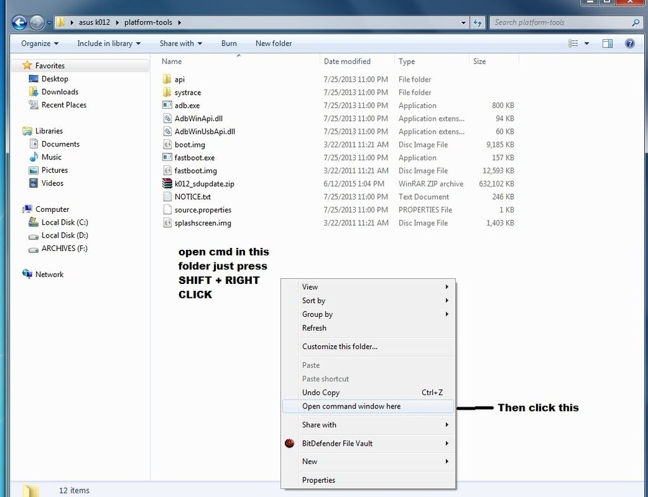
Task: Expand the Organize dropdown menu
Action: (x=39, y=44)
